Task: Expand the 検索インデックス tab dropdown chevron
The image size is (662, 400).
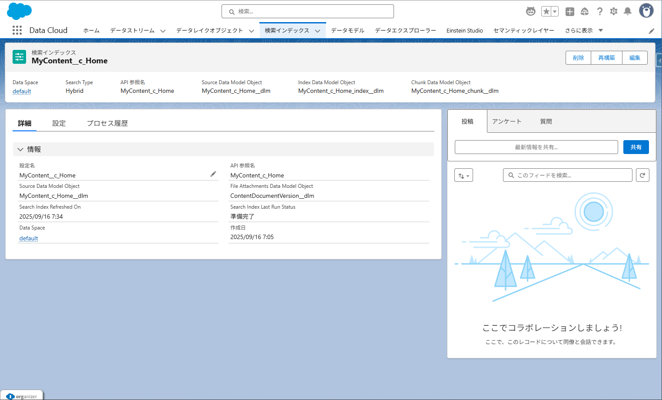Action: click(x=318, y=31)
